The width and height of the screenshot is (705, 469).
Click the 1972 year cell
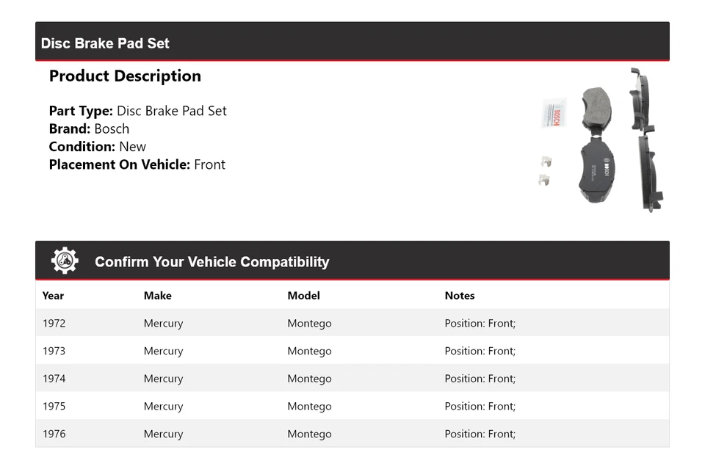[x=54, y=323]
